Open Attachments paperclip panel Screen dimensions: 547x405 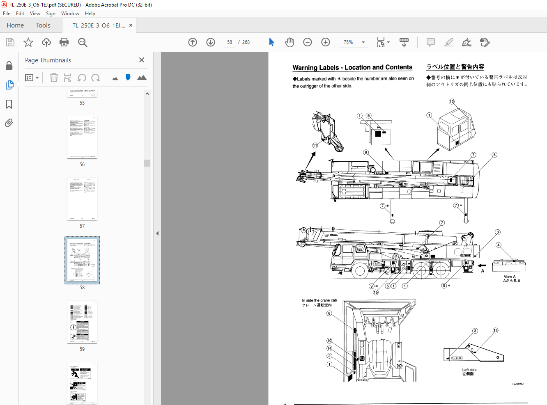click(x=9, y=123)
